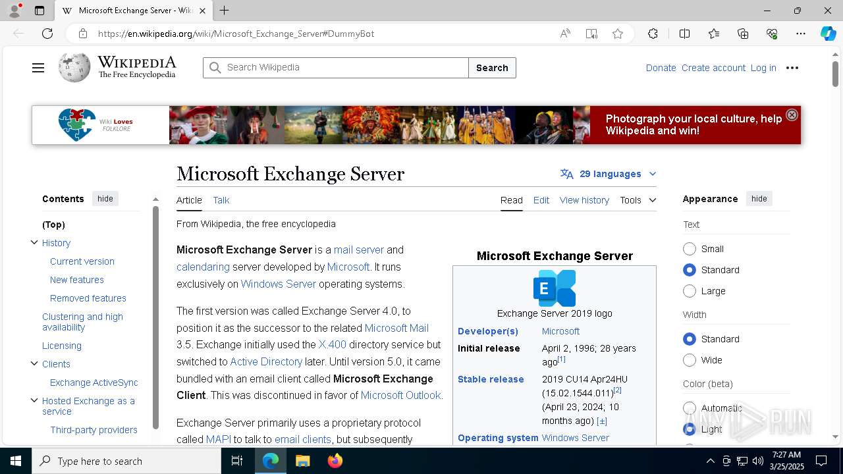Click the Contents sidebar scrollbar
This screenshot has width=843, height=474.
pyautogui.click(x=155, y=317)
